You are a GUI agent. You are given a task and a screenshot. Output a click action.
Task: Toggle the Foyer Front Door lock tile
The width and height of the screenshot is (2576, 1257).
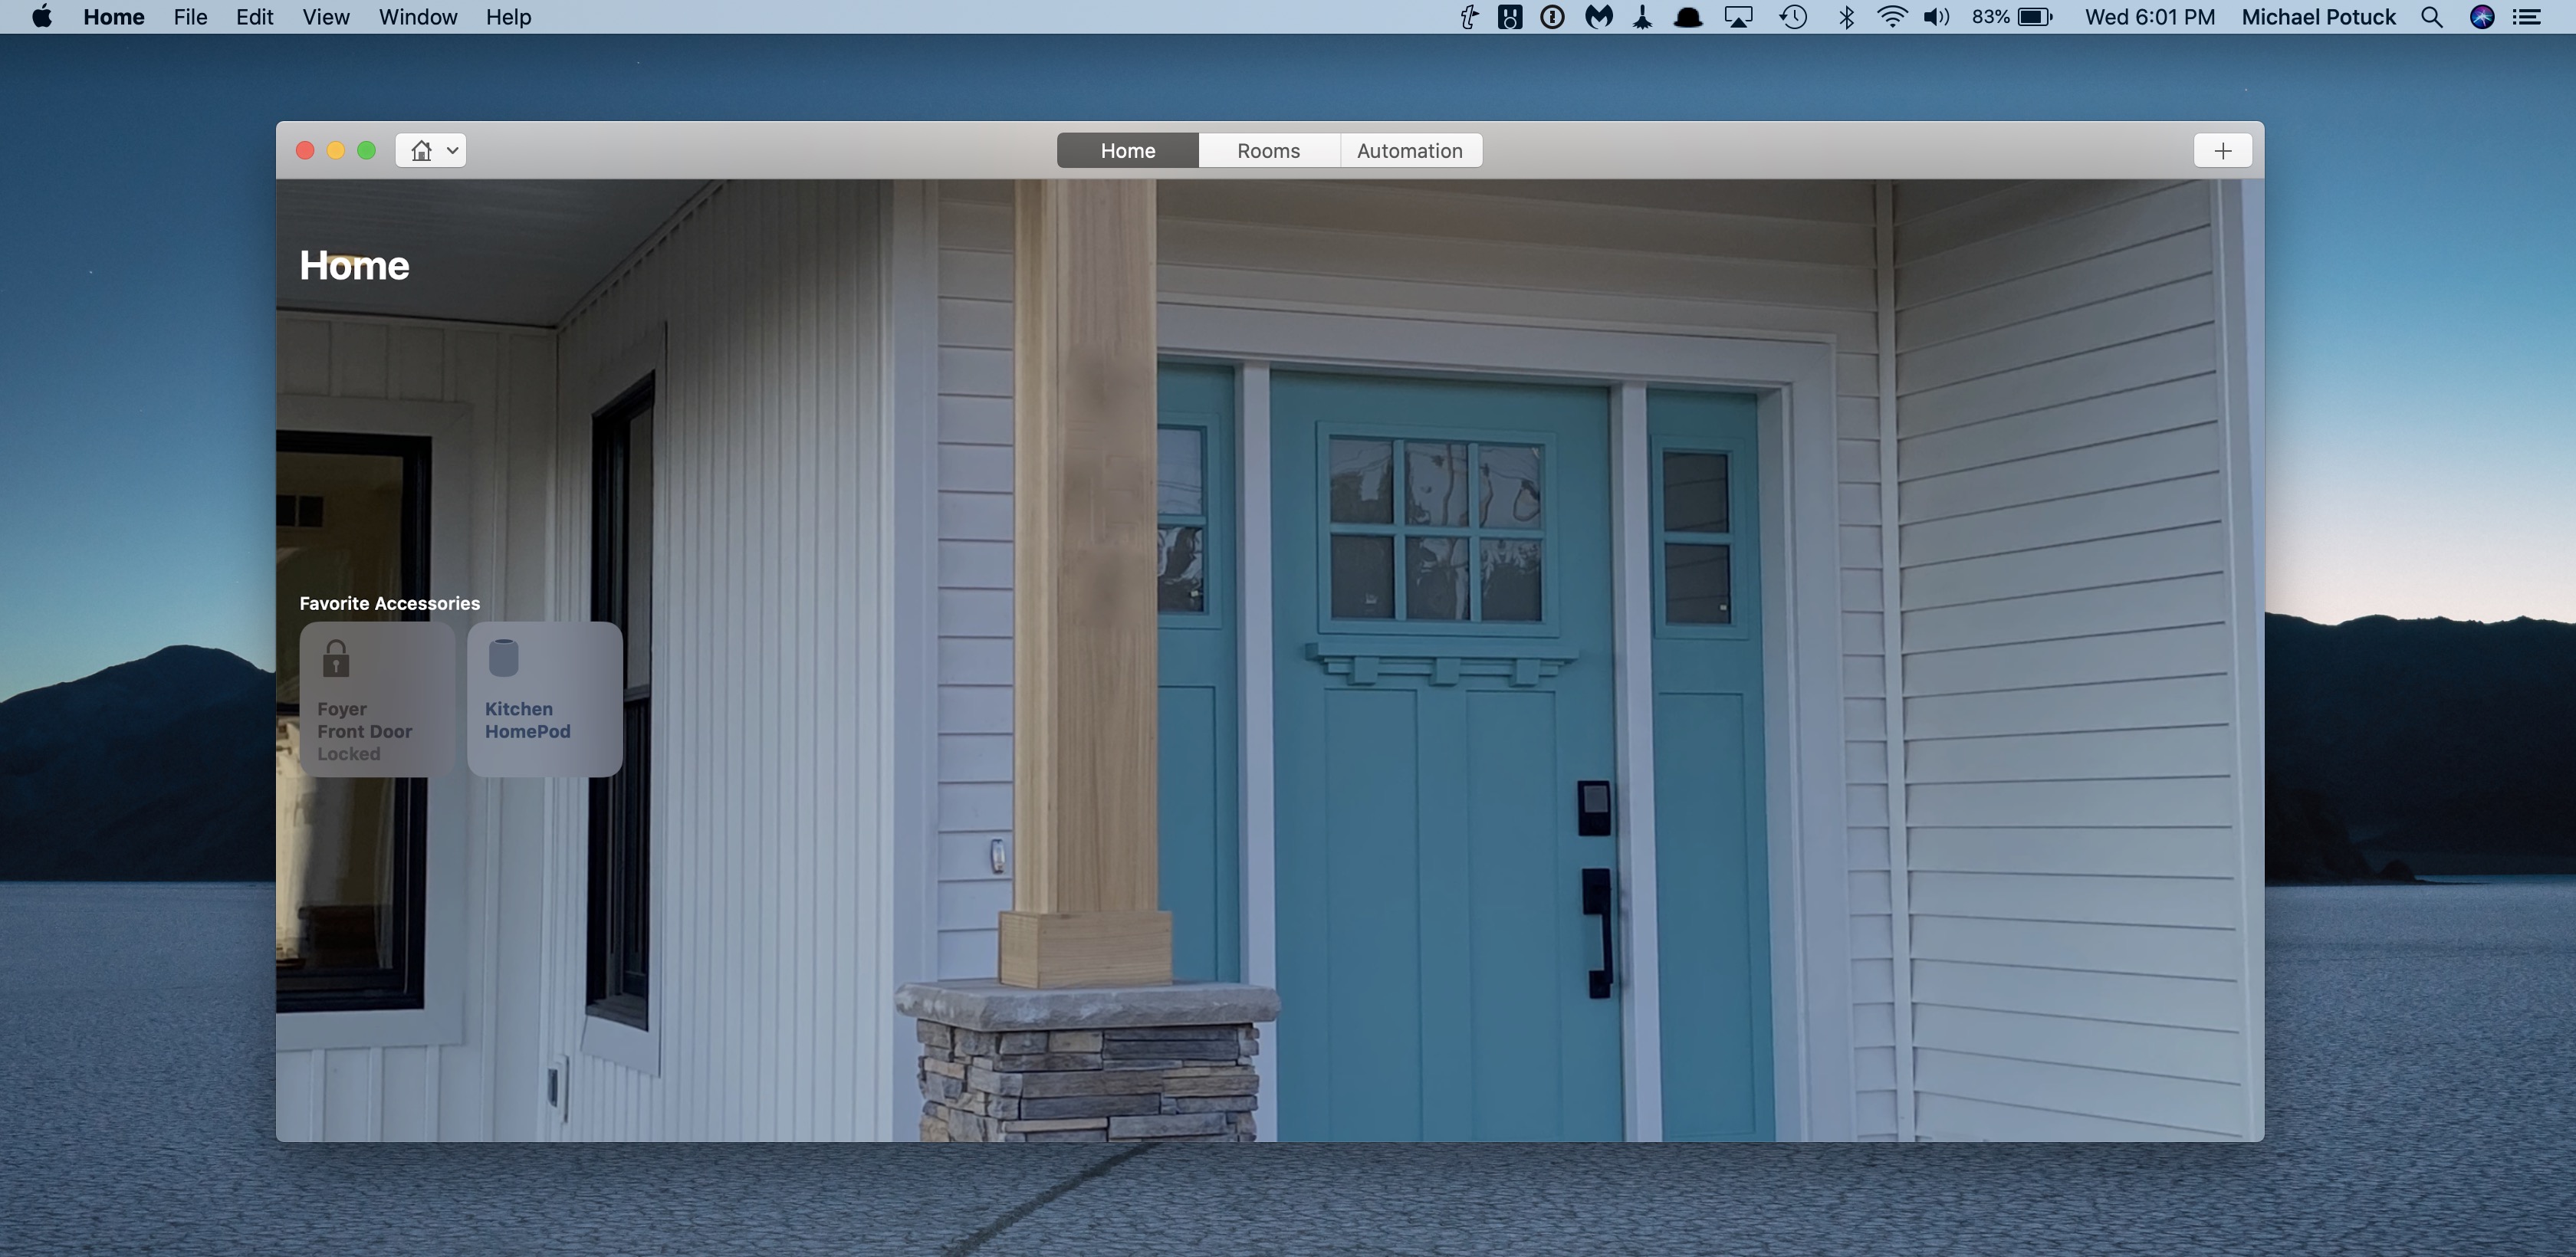pos(377,699)
